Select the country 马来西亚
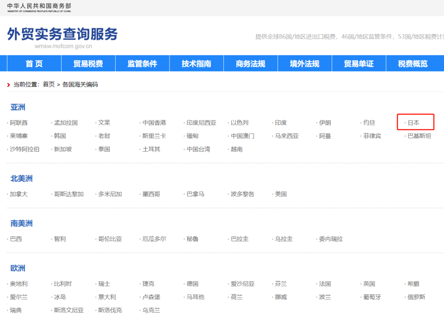Viewport: 444px width, 324px height. 287,136
